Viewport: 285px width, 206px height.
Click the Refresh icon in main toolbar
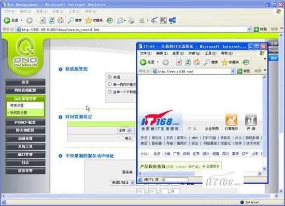pyautogui.click(x=52, y=20)
